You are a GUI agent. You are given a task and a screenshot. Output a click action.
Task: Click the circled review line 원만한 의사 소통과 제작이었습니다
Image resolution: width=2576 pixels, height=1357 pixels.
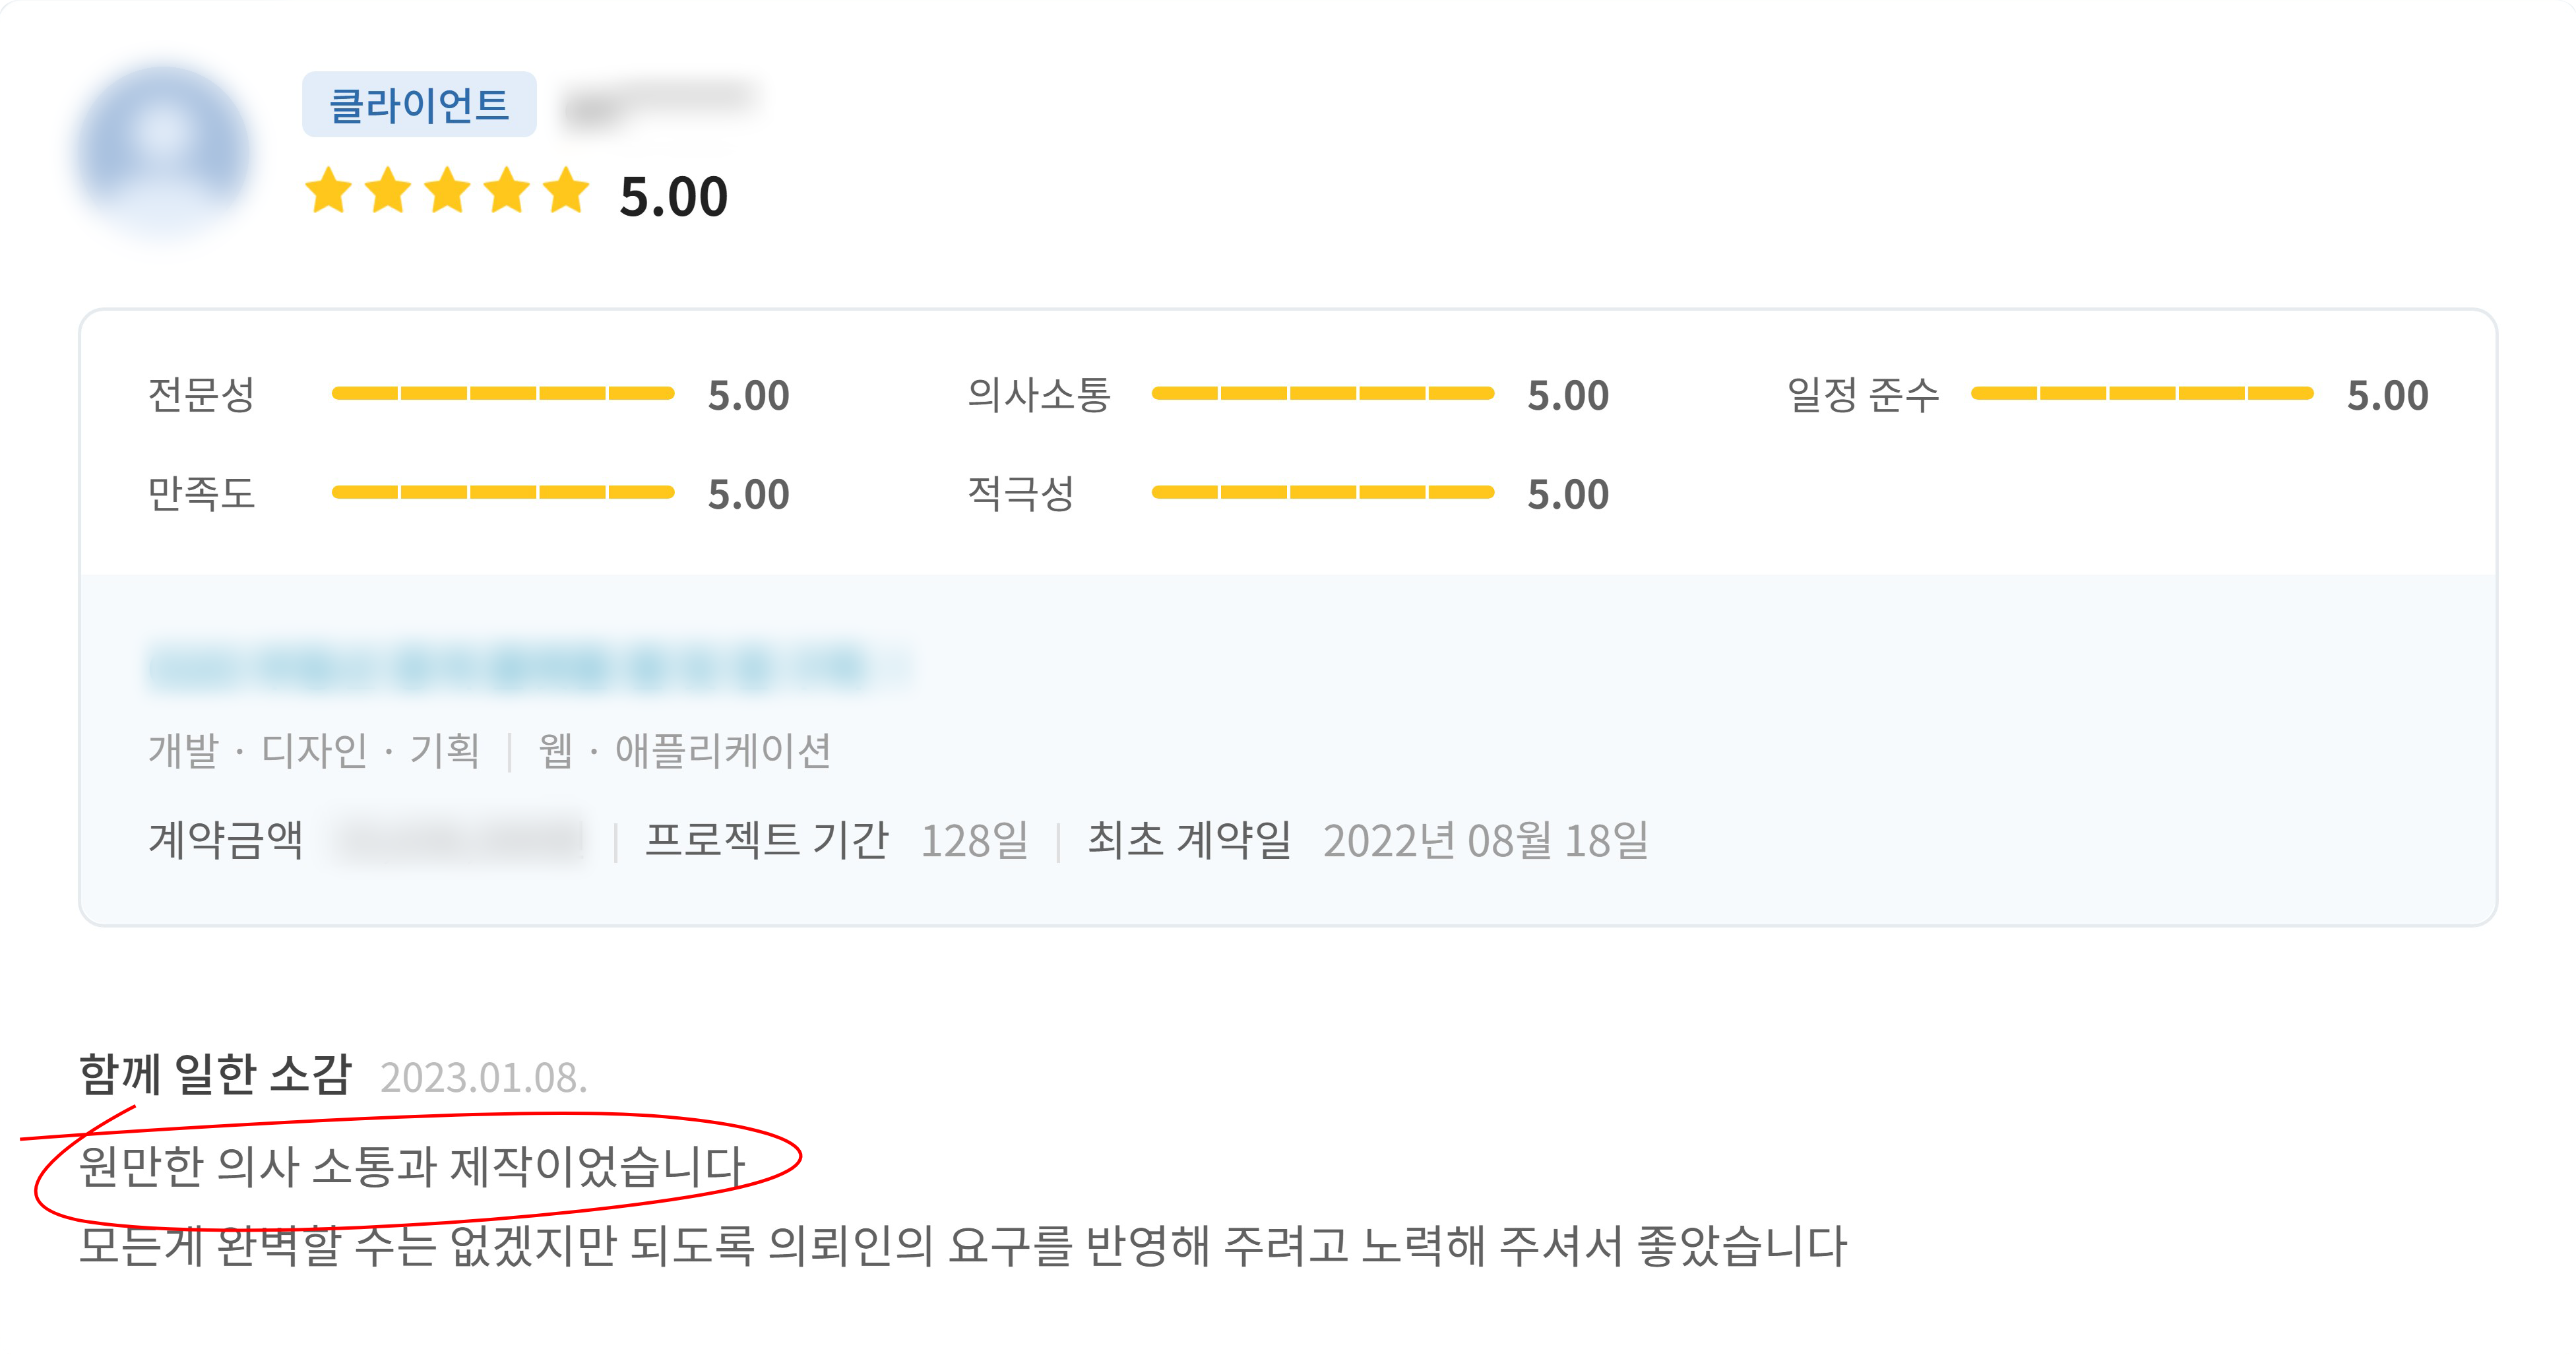point(412,1166)
